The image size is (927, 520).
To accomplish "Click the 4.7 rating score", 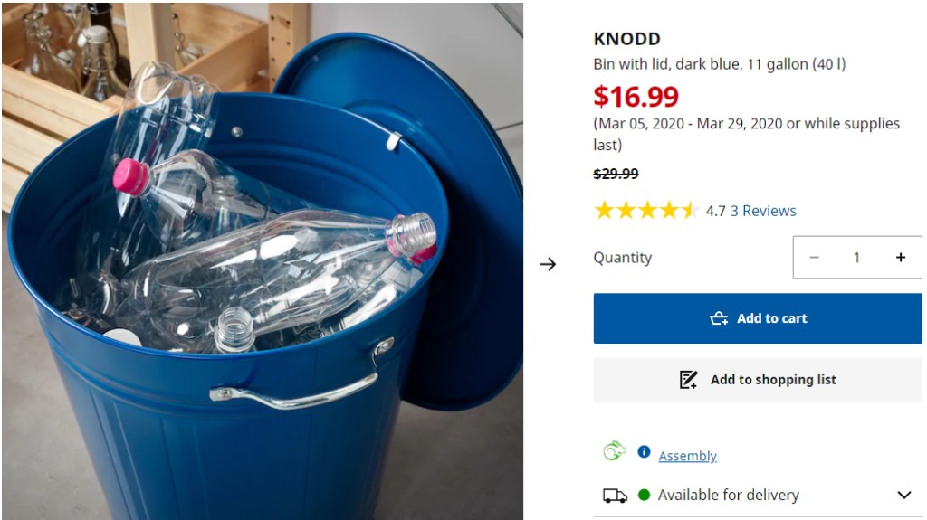I will tap(715, 211).
